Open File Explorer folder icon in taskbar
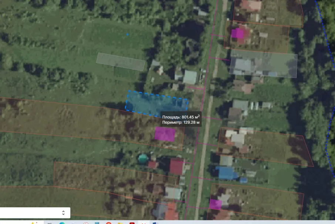335x224 pixels. pyautogui.click(x=120, y=223)
